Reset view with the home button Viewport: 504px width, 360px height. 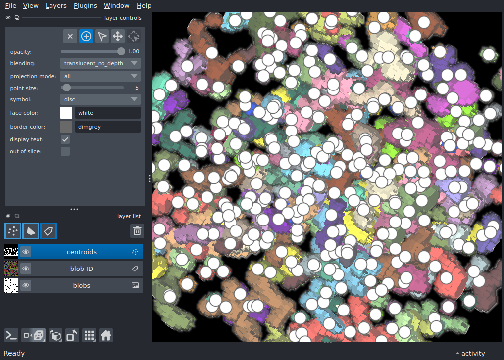click(106, 335)
